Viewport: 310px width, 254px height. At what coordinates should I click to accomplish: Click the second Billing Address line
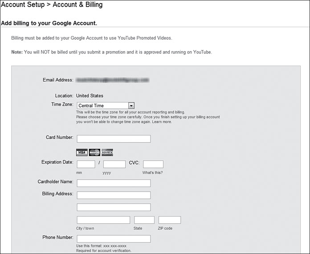click(x=114, y=207)
